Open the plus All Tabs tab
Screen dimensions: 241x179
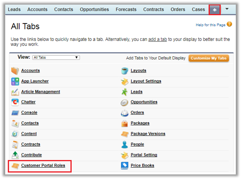coord(215,10)
